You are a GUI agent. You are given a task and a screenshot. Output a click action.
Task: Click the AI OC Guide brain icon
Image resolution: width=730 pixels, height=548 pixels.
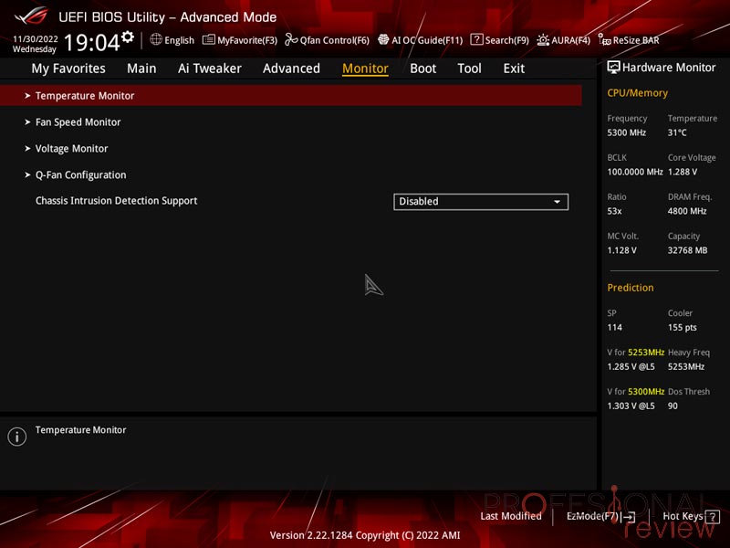[383, 39]
